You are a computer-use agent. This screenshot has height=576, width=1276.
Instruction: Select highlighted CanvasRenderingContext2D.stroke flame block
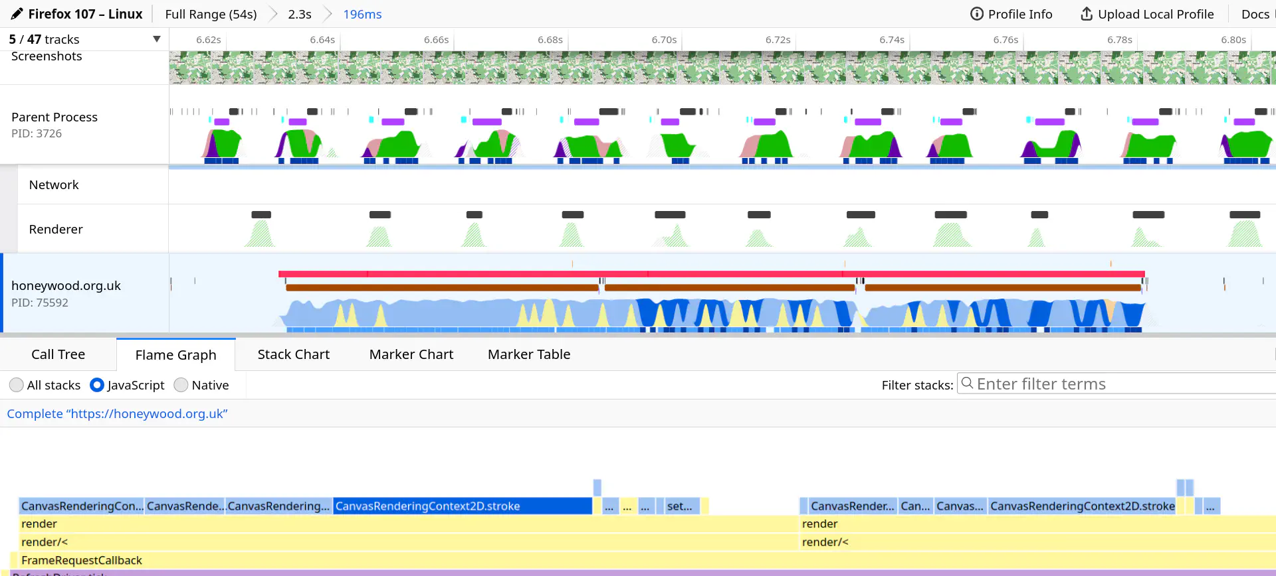pos(463,506)
